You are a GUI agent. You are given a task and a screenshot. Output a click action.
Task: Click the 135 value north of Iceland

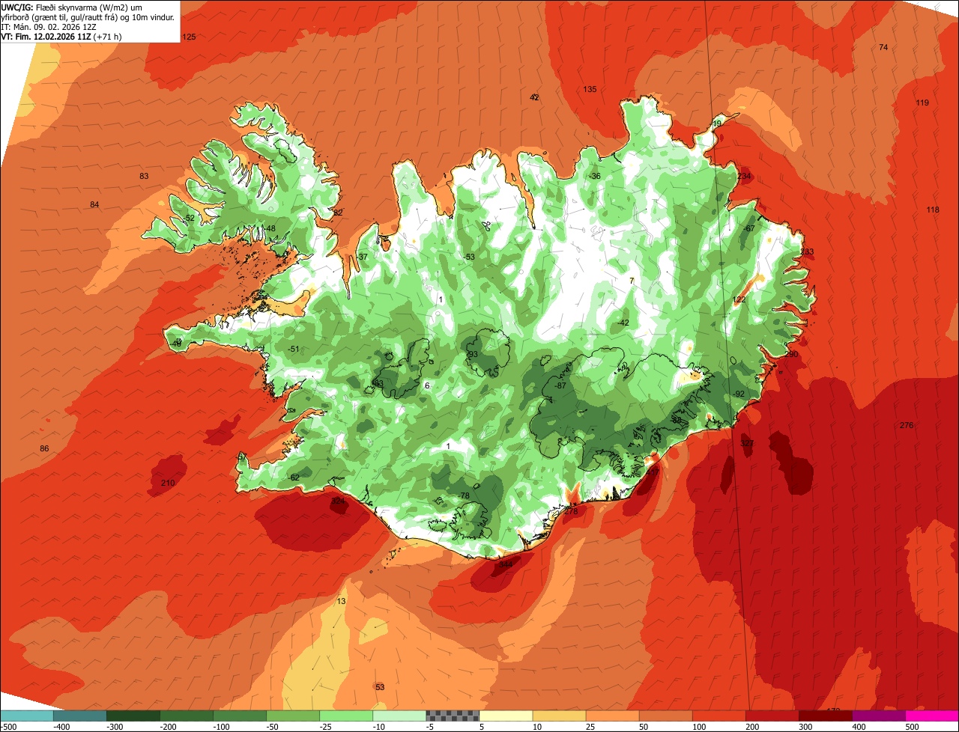coord(590,89)
